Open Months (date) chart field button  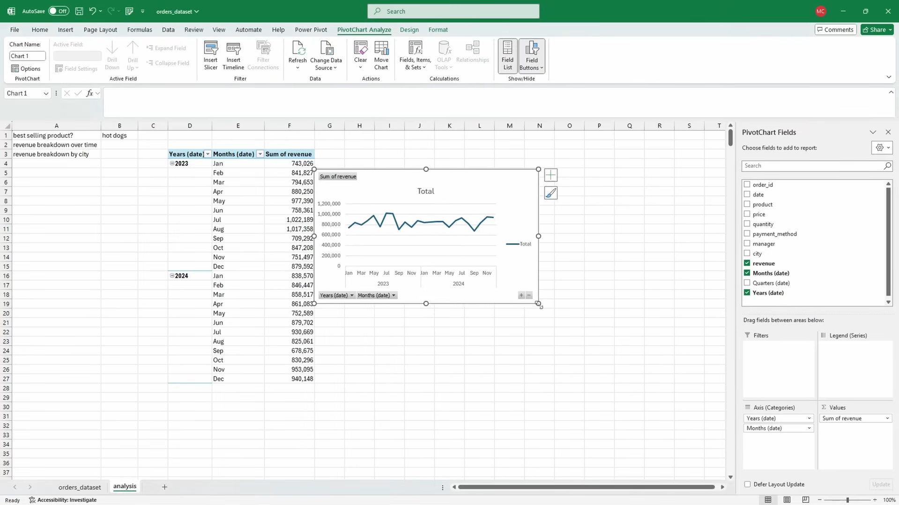(x=377, y=295)
